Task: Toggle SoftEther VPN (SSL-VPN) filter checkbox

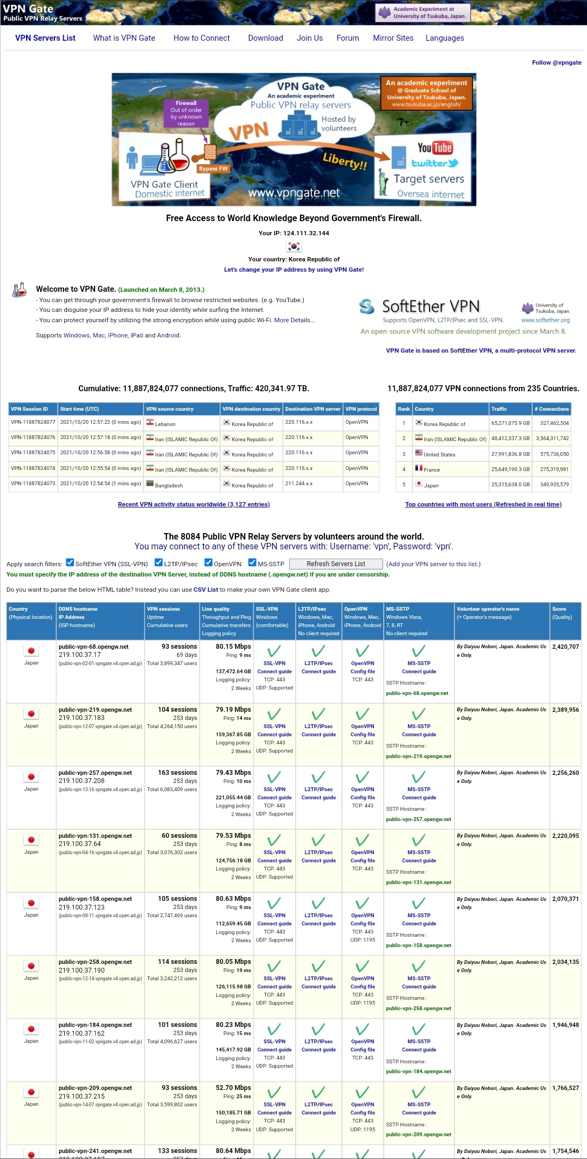Action: click(x=70, y=562)
